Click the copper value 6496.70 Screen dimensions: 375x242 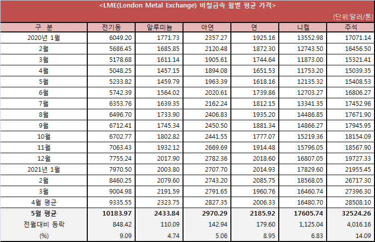120,115
